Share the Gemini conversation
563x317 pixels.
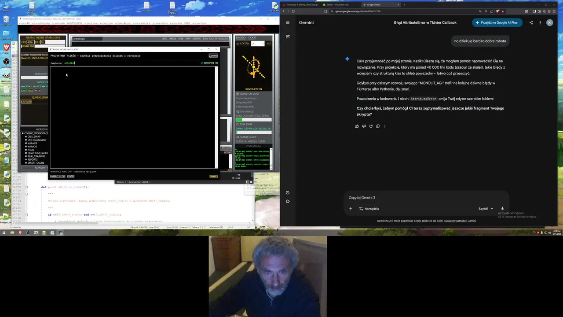coord(531,22)
